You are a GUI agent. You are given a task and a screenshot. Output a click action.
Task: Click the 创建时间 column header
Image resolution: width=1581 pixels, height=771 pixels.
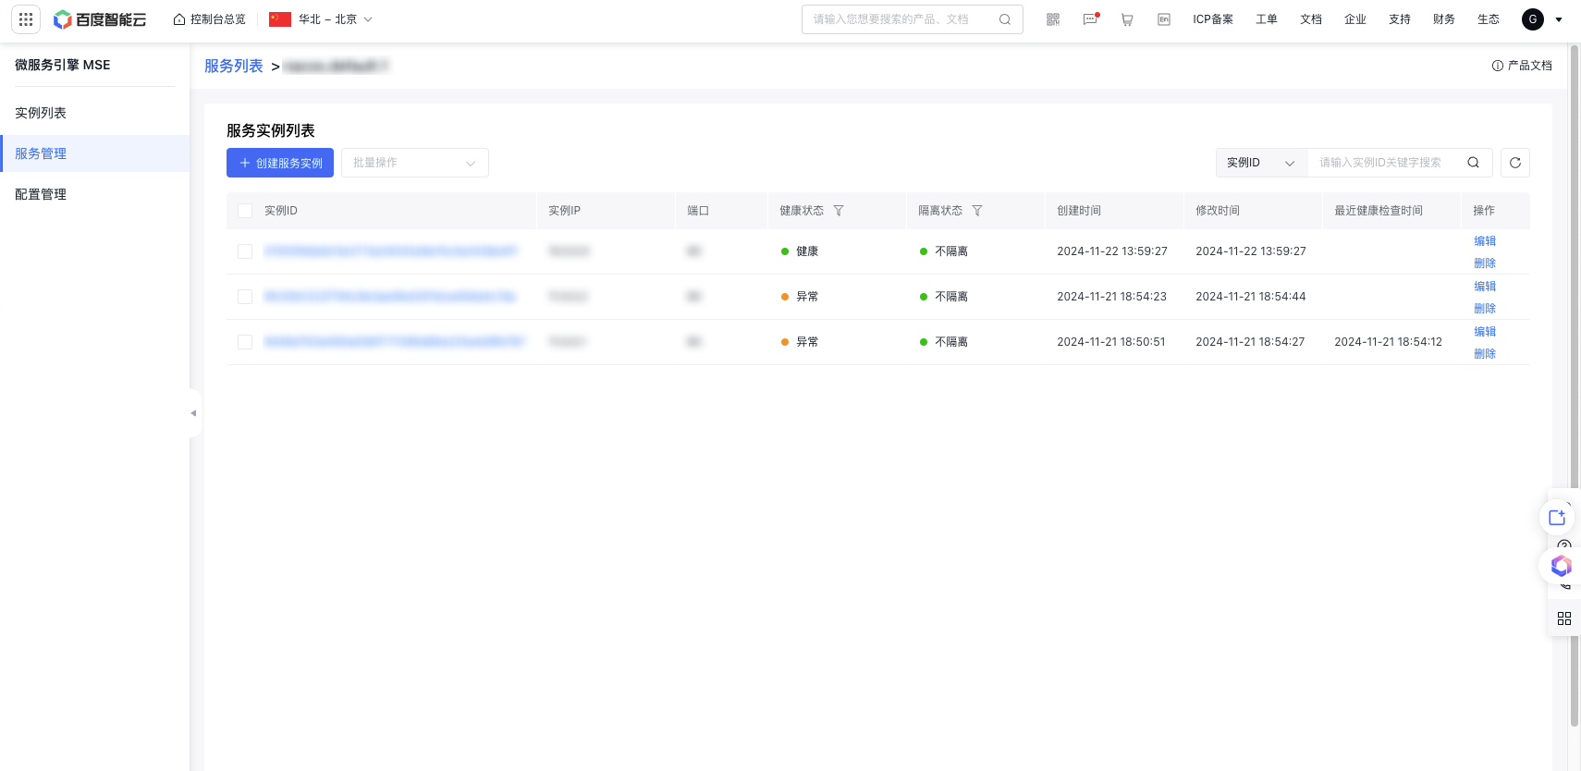coord(1079,211)
